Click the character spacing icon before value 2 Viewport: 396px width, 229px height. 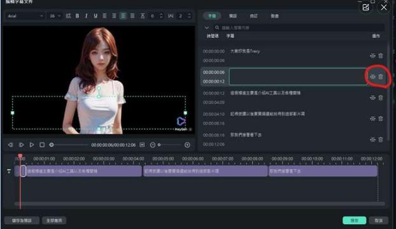point(171,16)
